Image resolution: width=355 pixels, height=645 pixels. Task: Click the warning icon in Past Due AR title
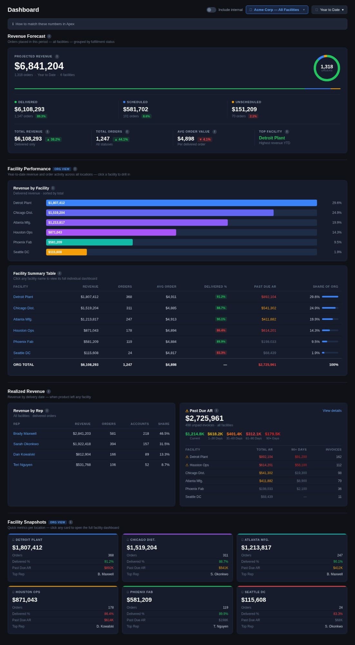click(x=187, y=411)
